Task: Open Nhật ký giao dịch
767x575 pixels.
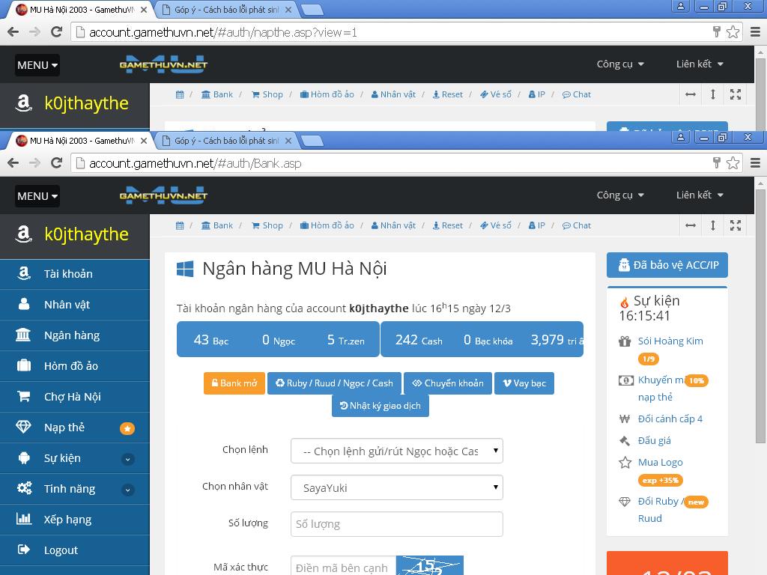Action: click(x=381, y=406)
